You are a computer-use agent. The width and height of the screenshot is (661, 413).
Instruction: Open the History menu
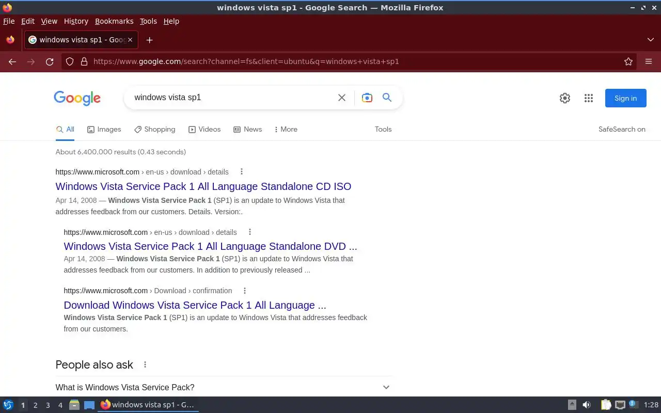tap(76, 21)
